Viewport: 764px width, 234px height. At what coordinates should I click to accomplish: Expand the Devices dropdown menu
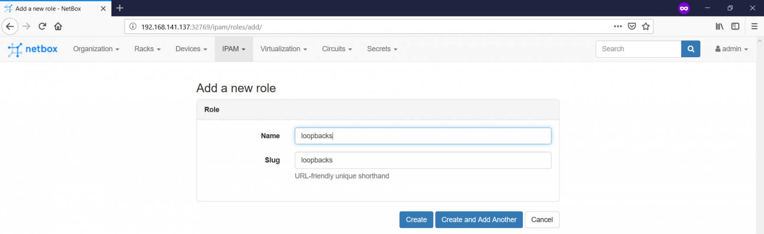pyautogui.click(x=191, y=49)
